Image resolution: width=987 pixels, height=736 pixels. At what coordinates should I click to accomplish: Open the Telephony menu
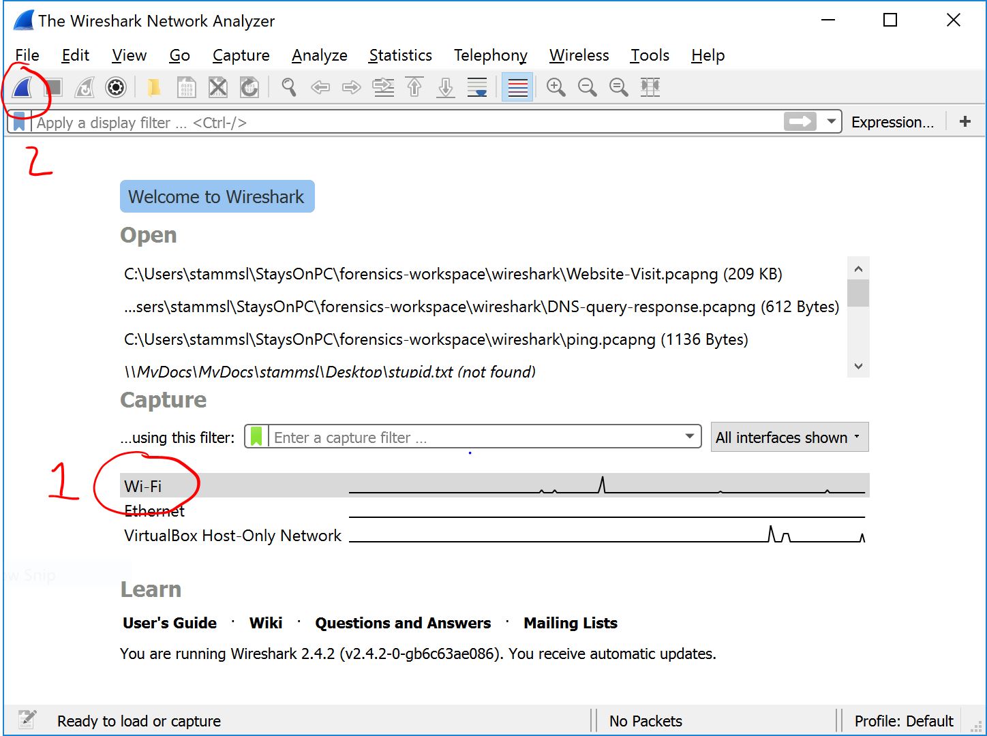click(490, 55)
